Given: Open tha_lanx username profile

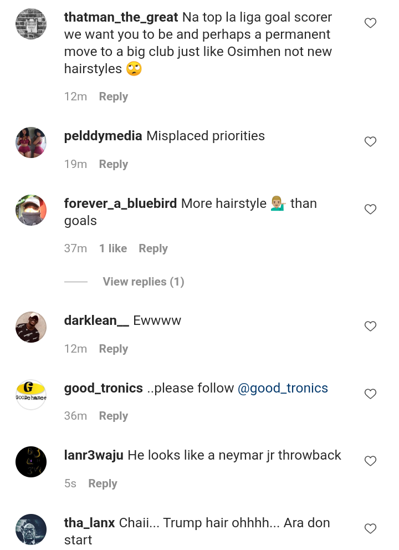Looking at the screenshot, I should (90, 523).
